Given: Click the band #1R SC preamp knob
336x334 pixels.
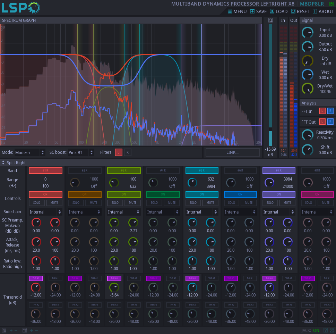Looking at the screenshot, I should [x=36, y=223].
